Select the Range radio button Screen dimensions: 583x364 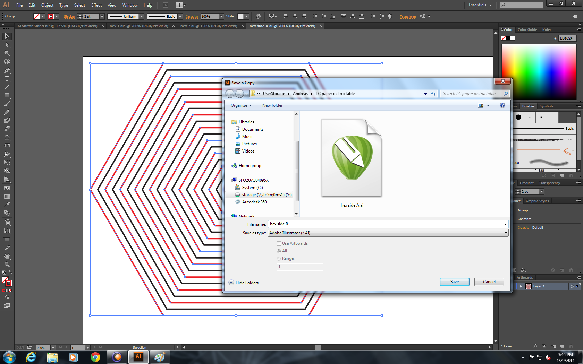coord(279,258)
